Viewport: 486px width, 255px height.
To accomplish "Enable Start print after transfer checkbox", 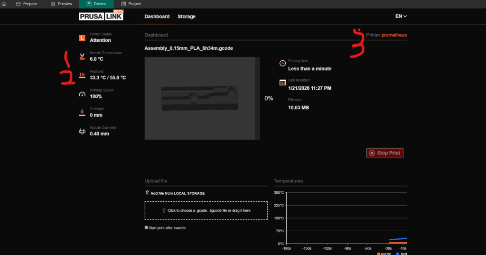I will pos(147,228).
